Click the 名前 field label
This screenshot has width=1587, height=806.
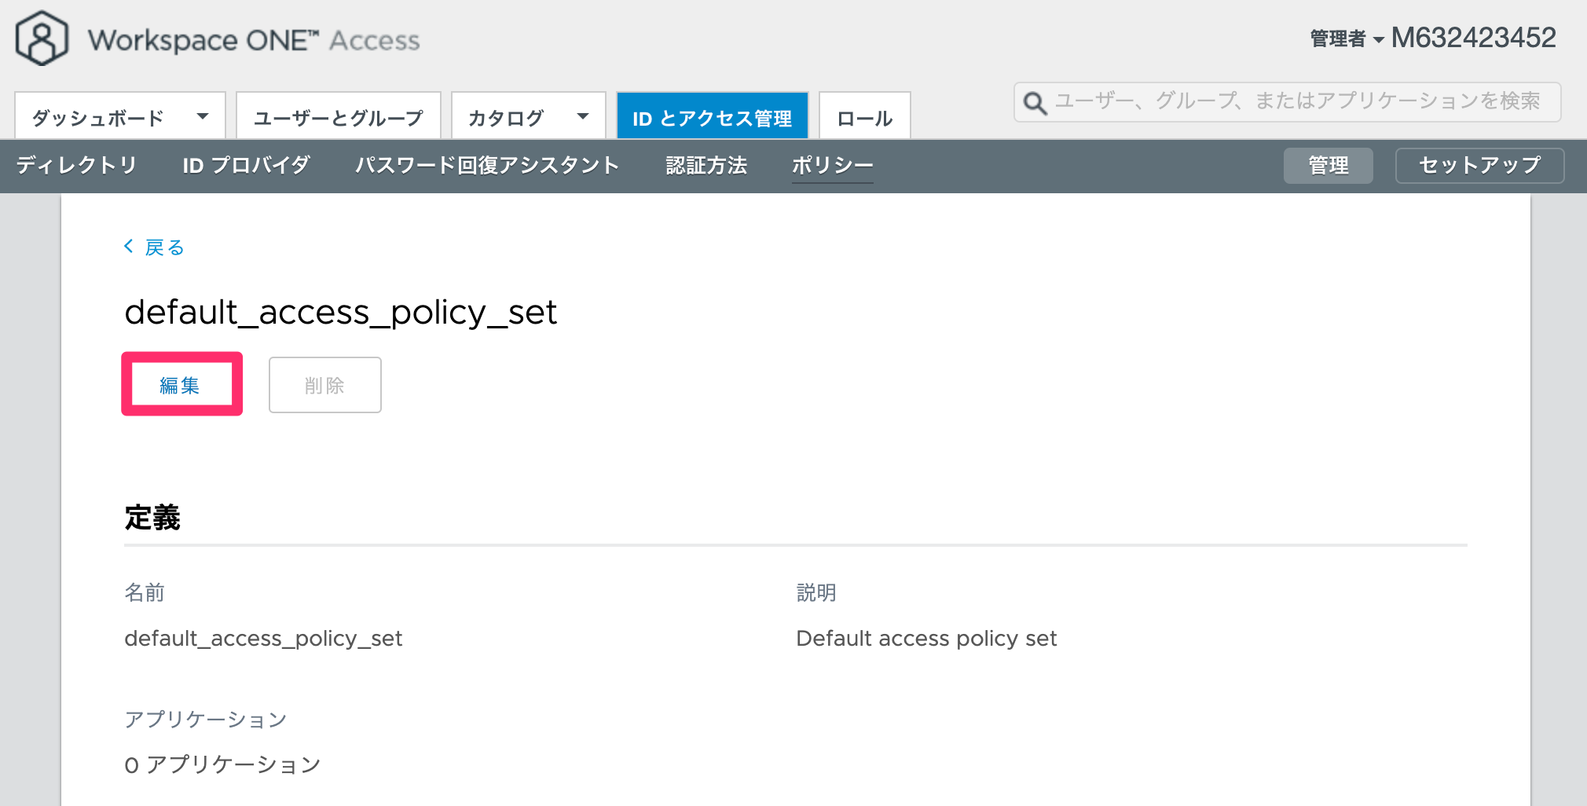coord(145,592)
